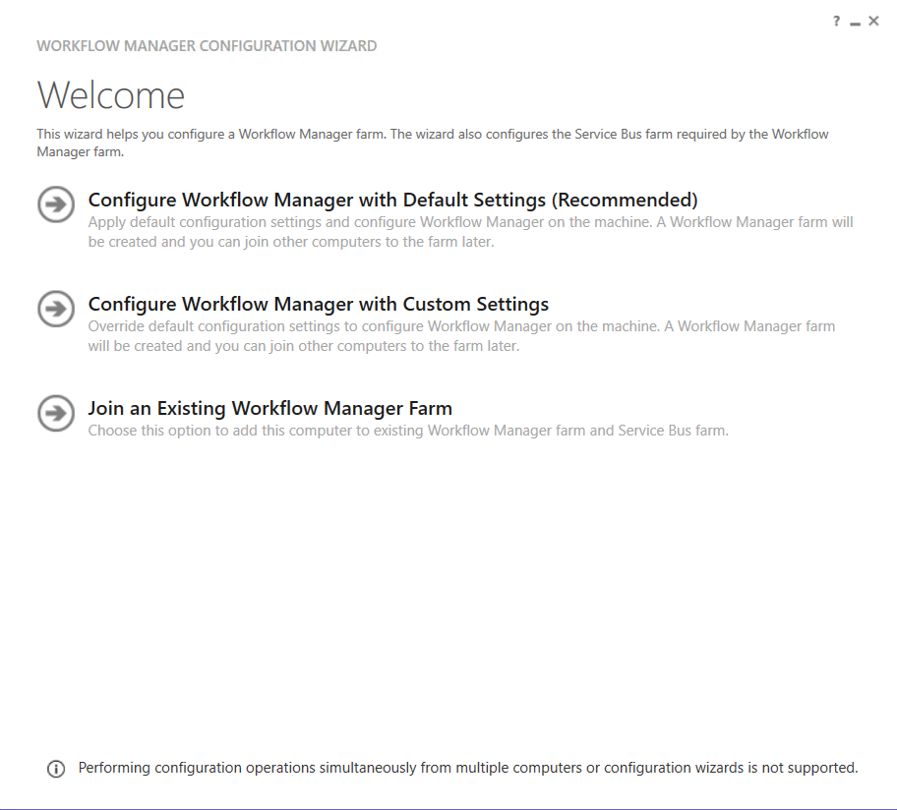Click the arrow icon beside Join an Existing Farm
This screenshot has height=810, width=897.
tap(56, 413)
